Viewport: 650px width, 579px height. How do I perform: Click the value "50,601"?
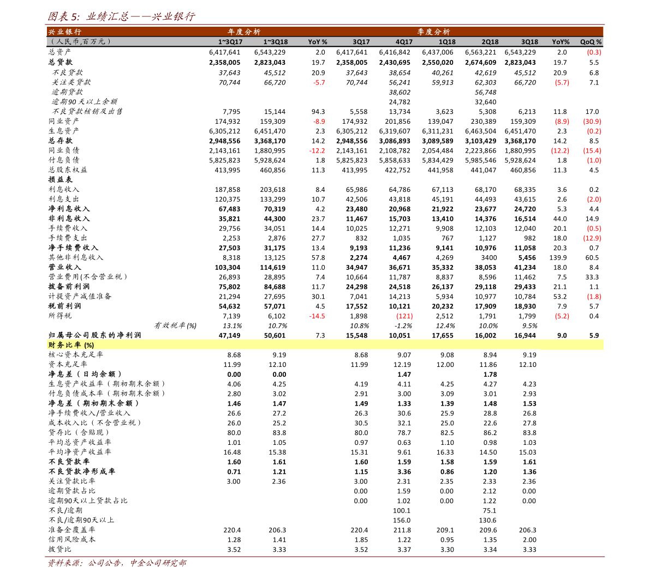coord(275,335)
